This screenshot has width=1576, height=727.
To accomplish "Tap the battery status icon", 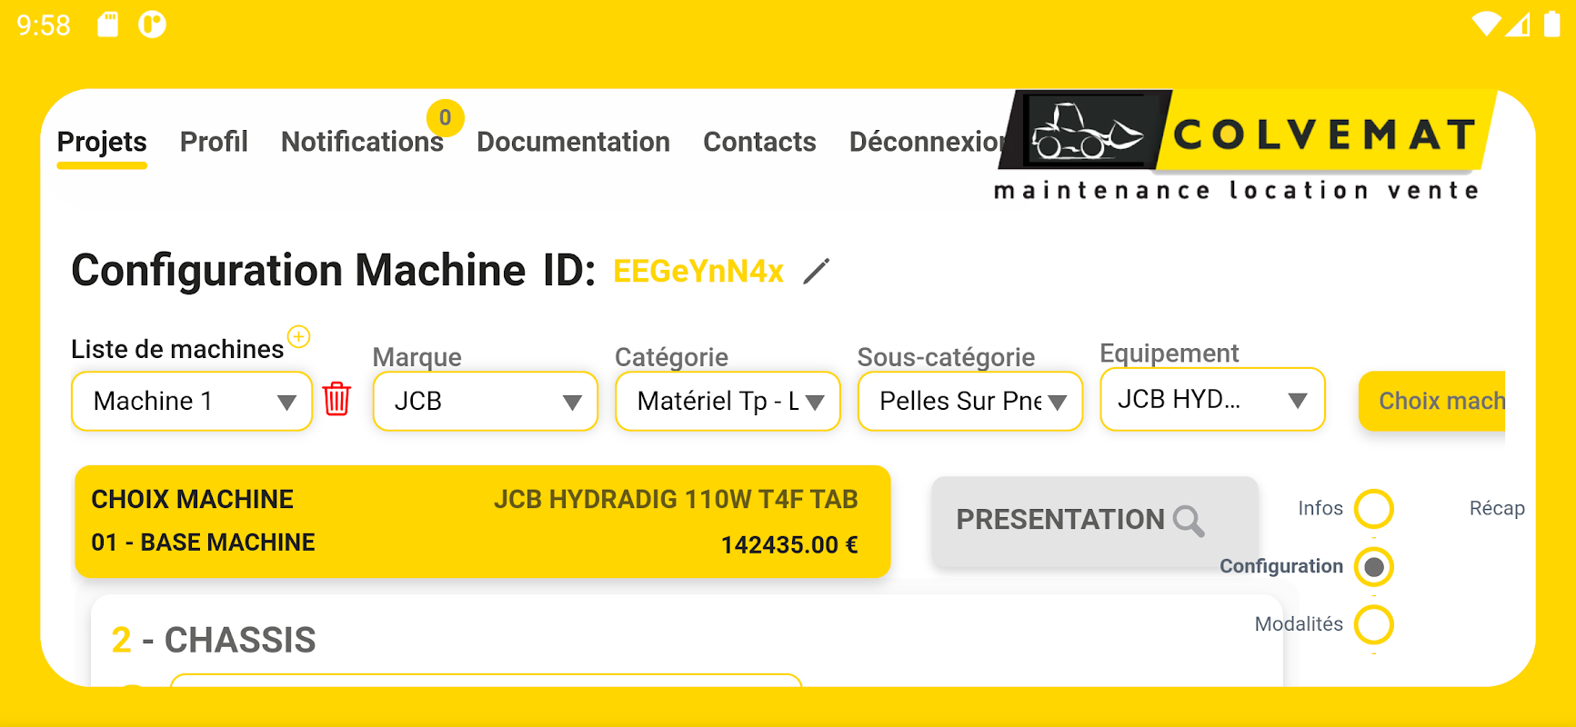I will (1552, 25).
